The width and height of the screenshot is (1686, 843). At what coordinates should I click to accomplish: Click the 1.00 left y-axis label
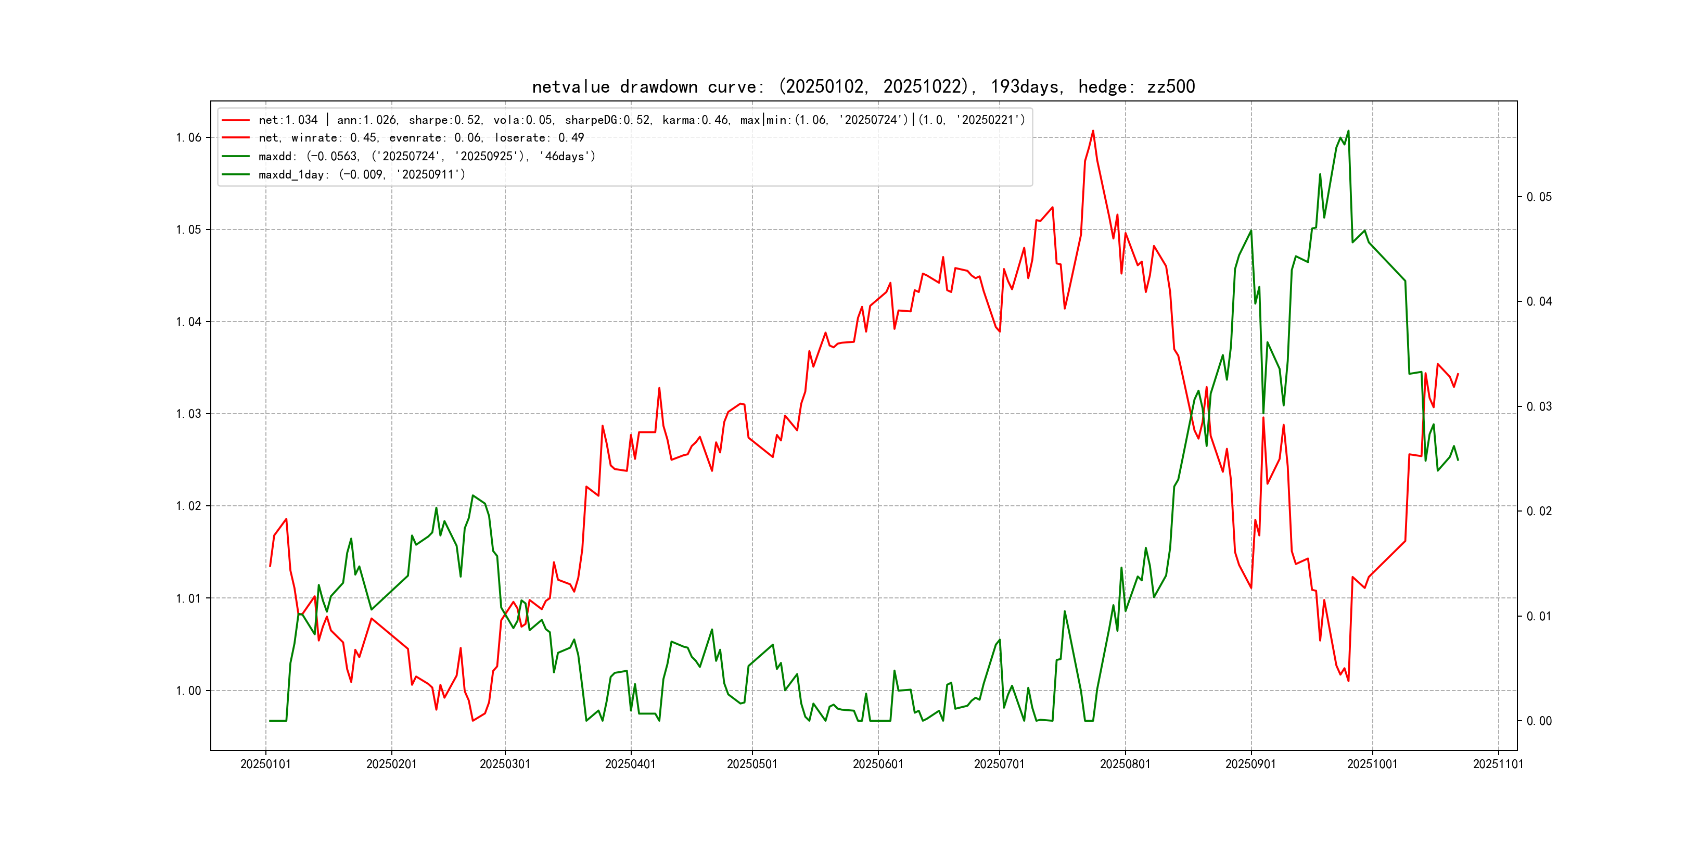[x=188, y=691]
